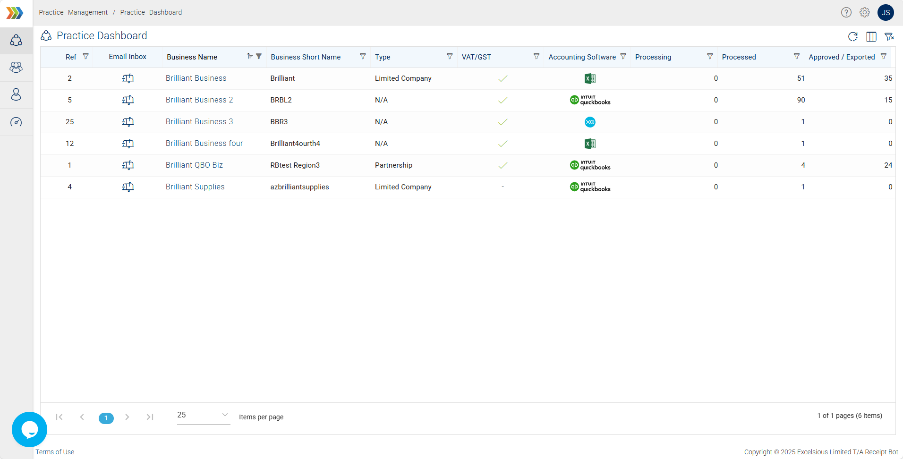Open email inbox for Brilliant QBO Biz

(128, 165)
